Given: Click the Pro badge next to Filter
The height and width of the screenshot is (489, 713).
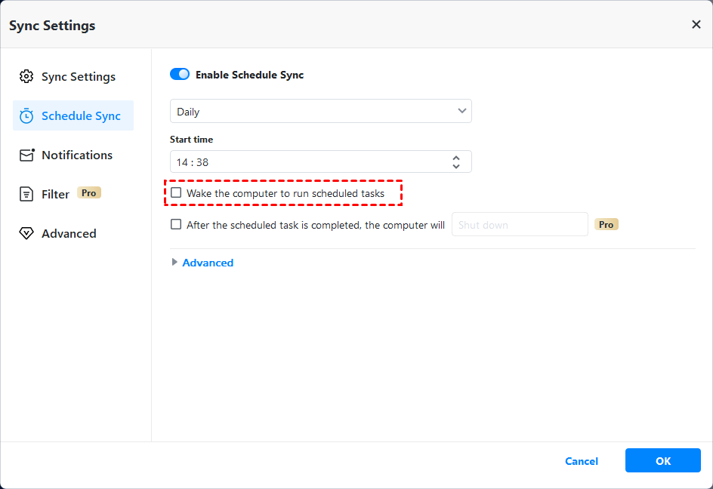Looking at the screenshot, I should click(x=89, y=193).
